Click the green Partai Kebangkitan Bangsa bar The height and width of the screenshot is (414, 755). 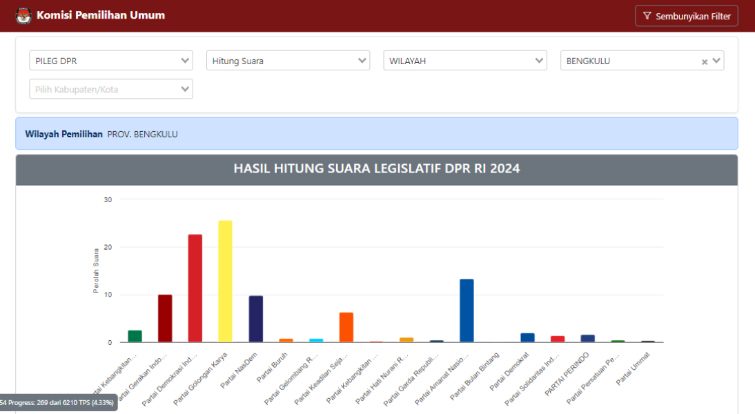135,336
